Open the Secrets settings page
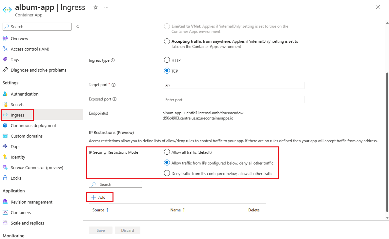This screenshot has width=389, height=239. (18, 104)
